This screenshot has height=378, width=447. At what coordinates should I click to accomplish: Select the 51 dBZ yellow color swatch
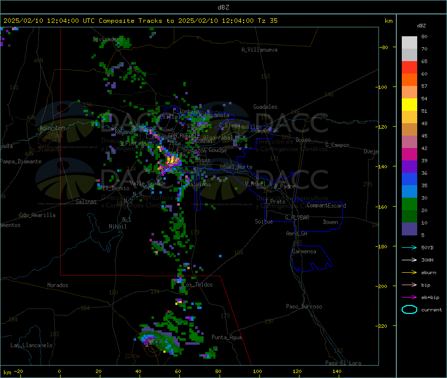coord(409,105)
